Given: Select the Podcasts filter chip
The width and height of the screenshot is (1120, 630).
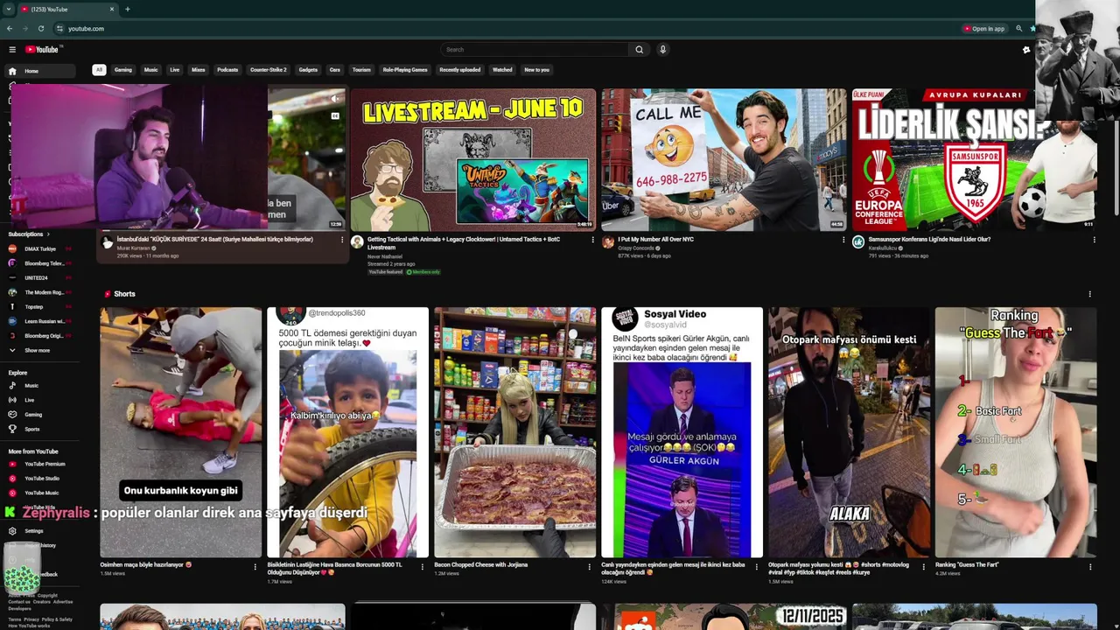Looking at the screenshot, I should click(227, 70).
